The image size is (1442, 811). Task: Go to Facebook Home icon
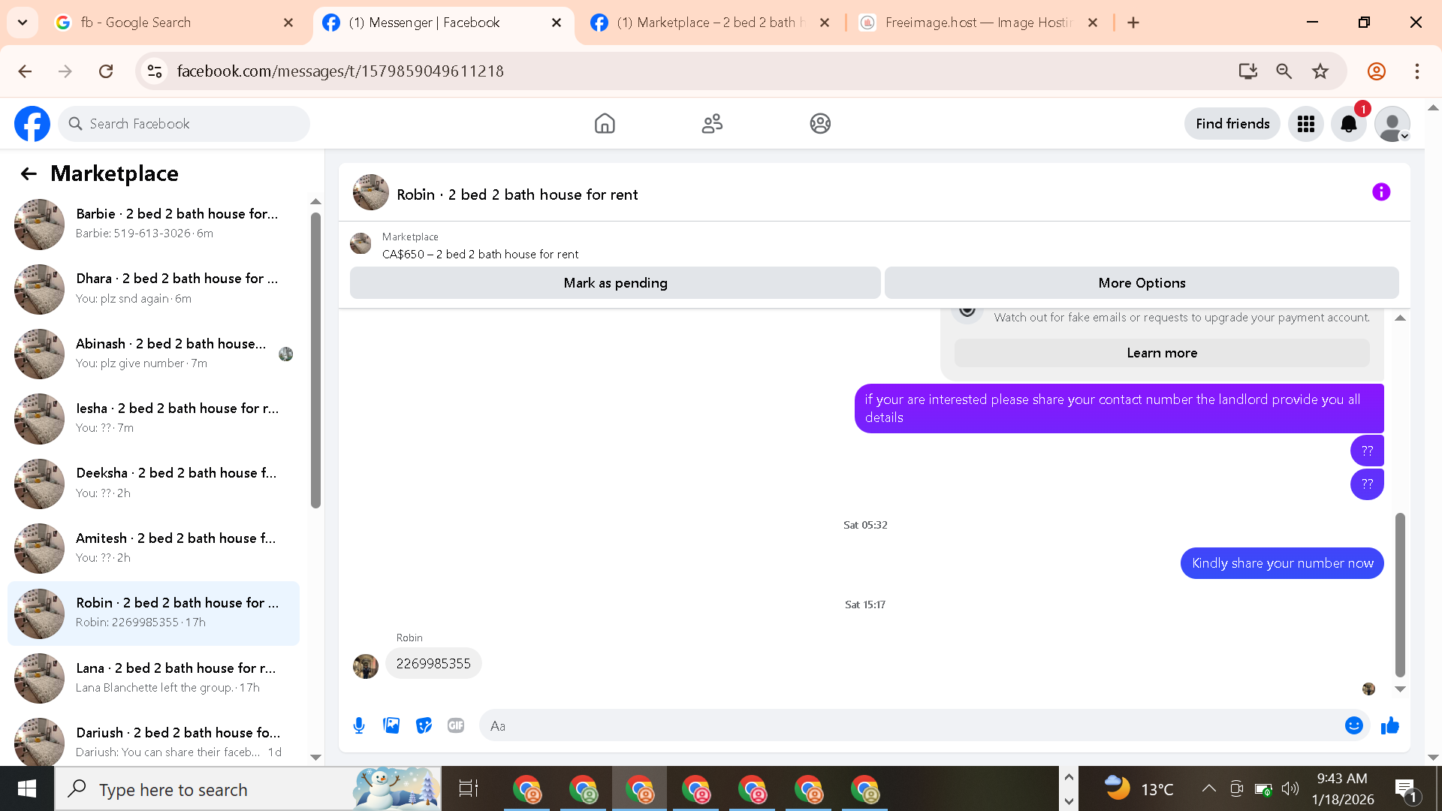pos(605,124)
